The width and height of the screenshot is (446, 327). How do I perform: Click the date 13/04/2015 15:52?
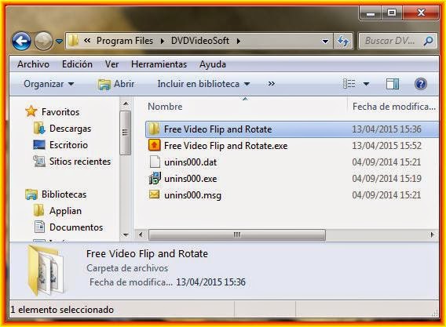tap(386, 146)
